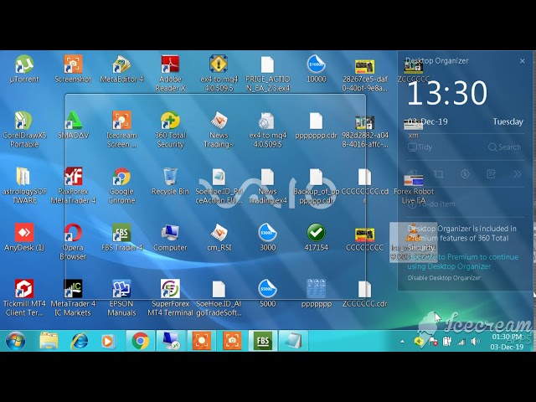
Task: Select the Recycle Bin icon
Action: pyautogui.click(x=170, y=178)
